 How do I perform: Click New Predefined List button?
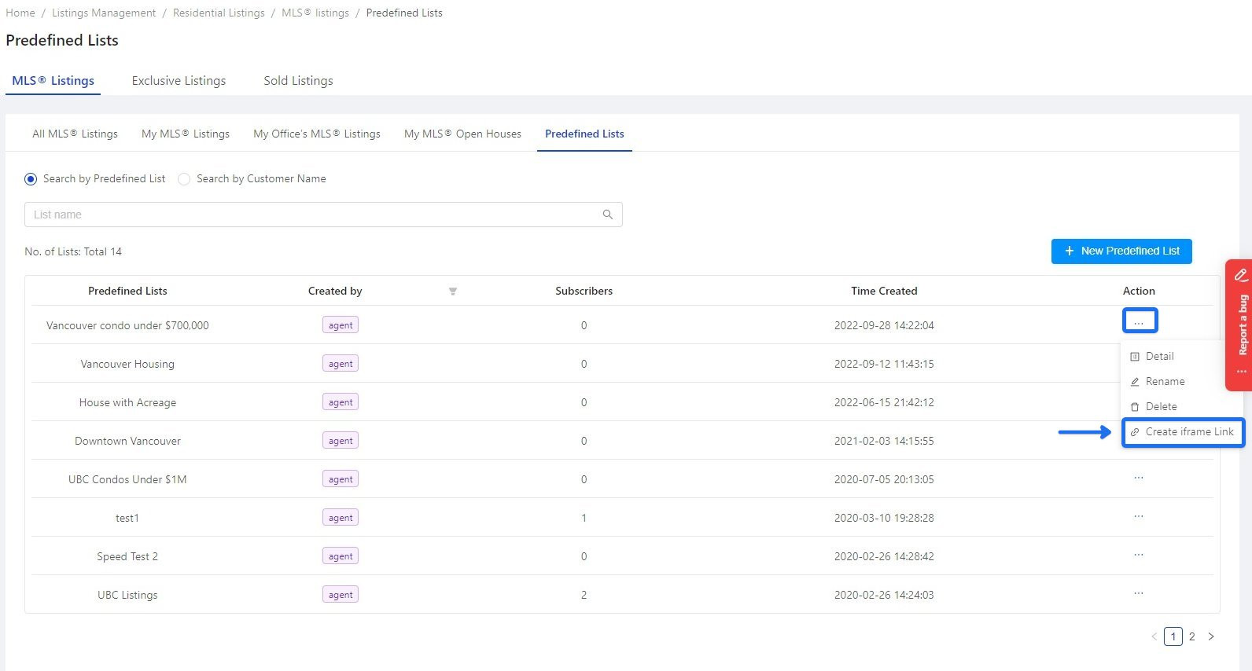tap(1121, 251)
